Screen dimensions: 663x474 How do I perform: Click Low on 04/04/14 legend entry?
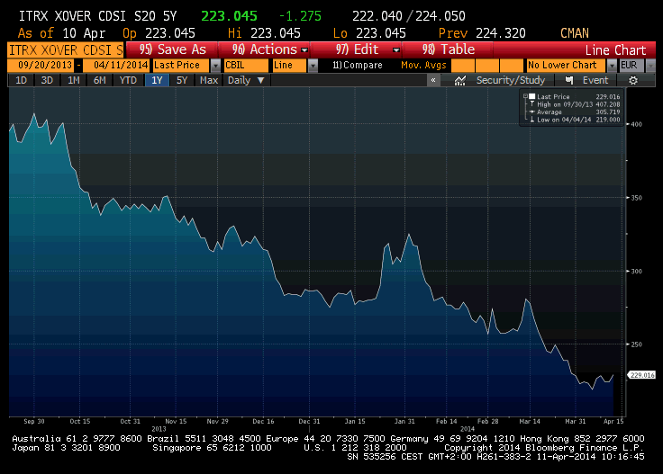coord(575,120)
